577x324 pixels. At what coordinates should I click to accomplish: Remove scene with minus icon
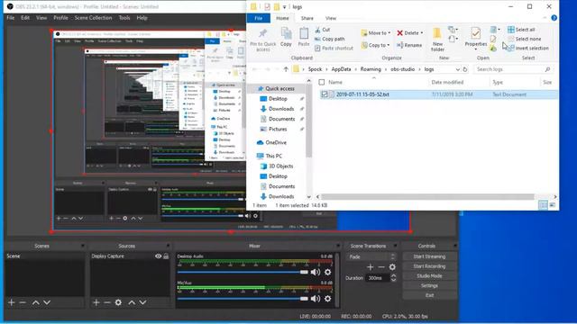point(23,302)
